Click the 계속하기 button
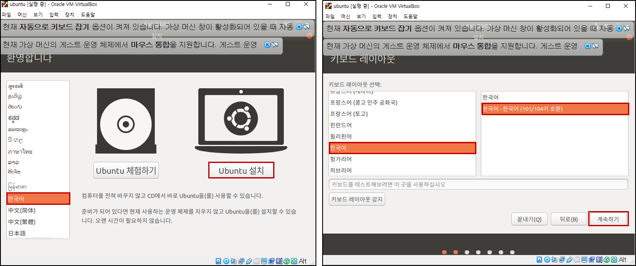Viewport: 636px width, 266px height. coord(608,219)
